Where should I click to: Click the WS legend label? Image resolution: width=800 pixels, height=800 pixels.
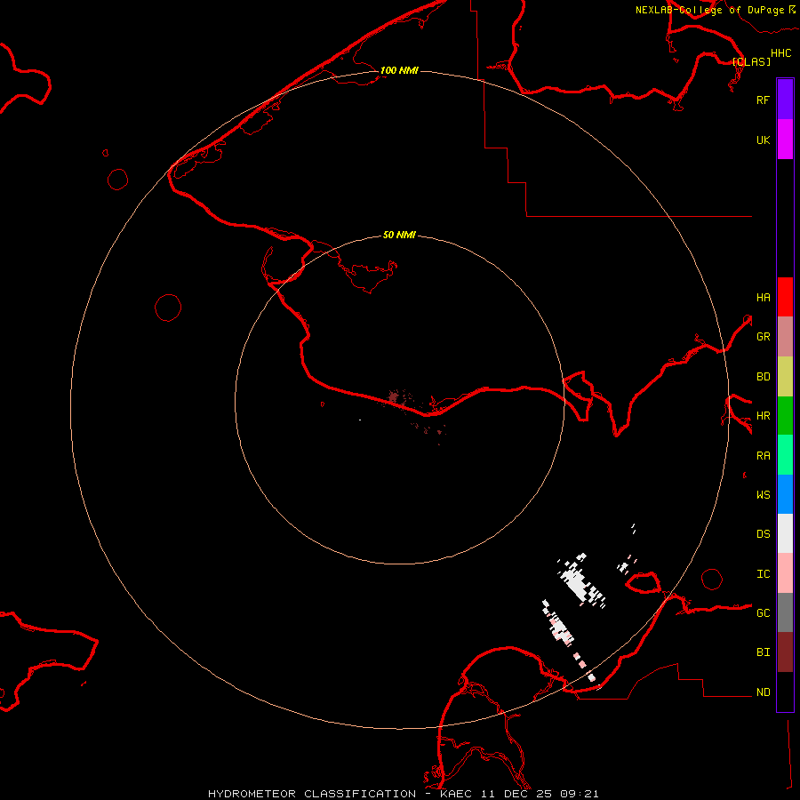(763, 495)
